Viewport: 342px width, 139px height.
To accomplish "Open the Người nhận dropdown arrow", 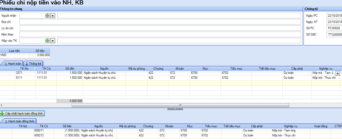I will (53, 16).
